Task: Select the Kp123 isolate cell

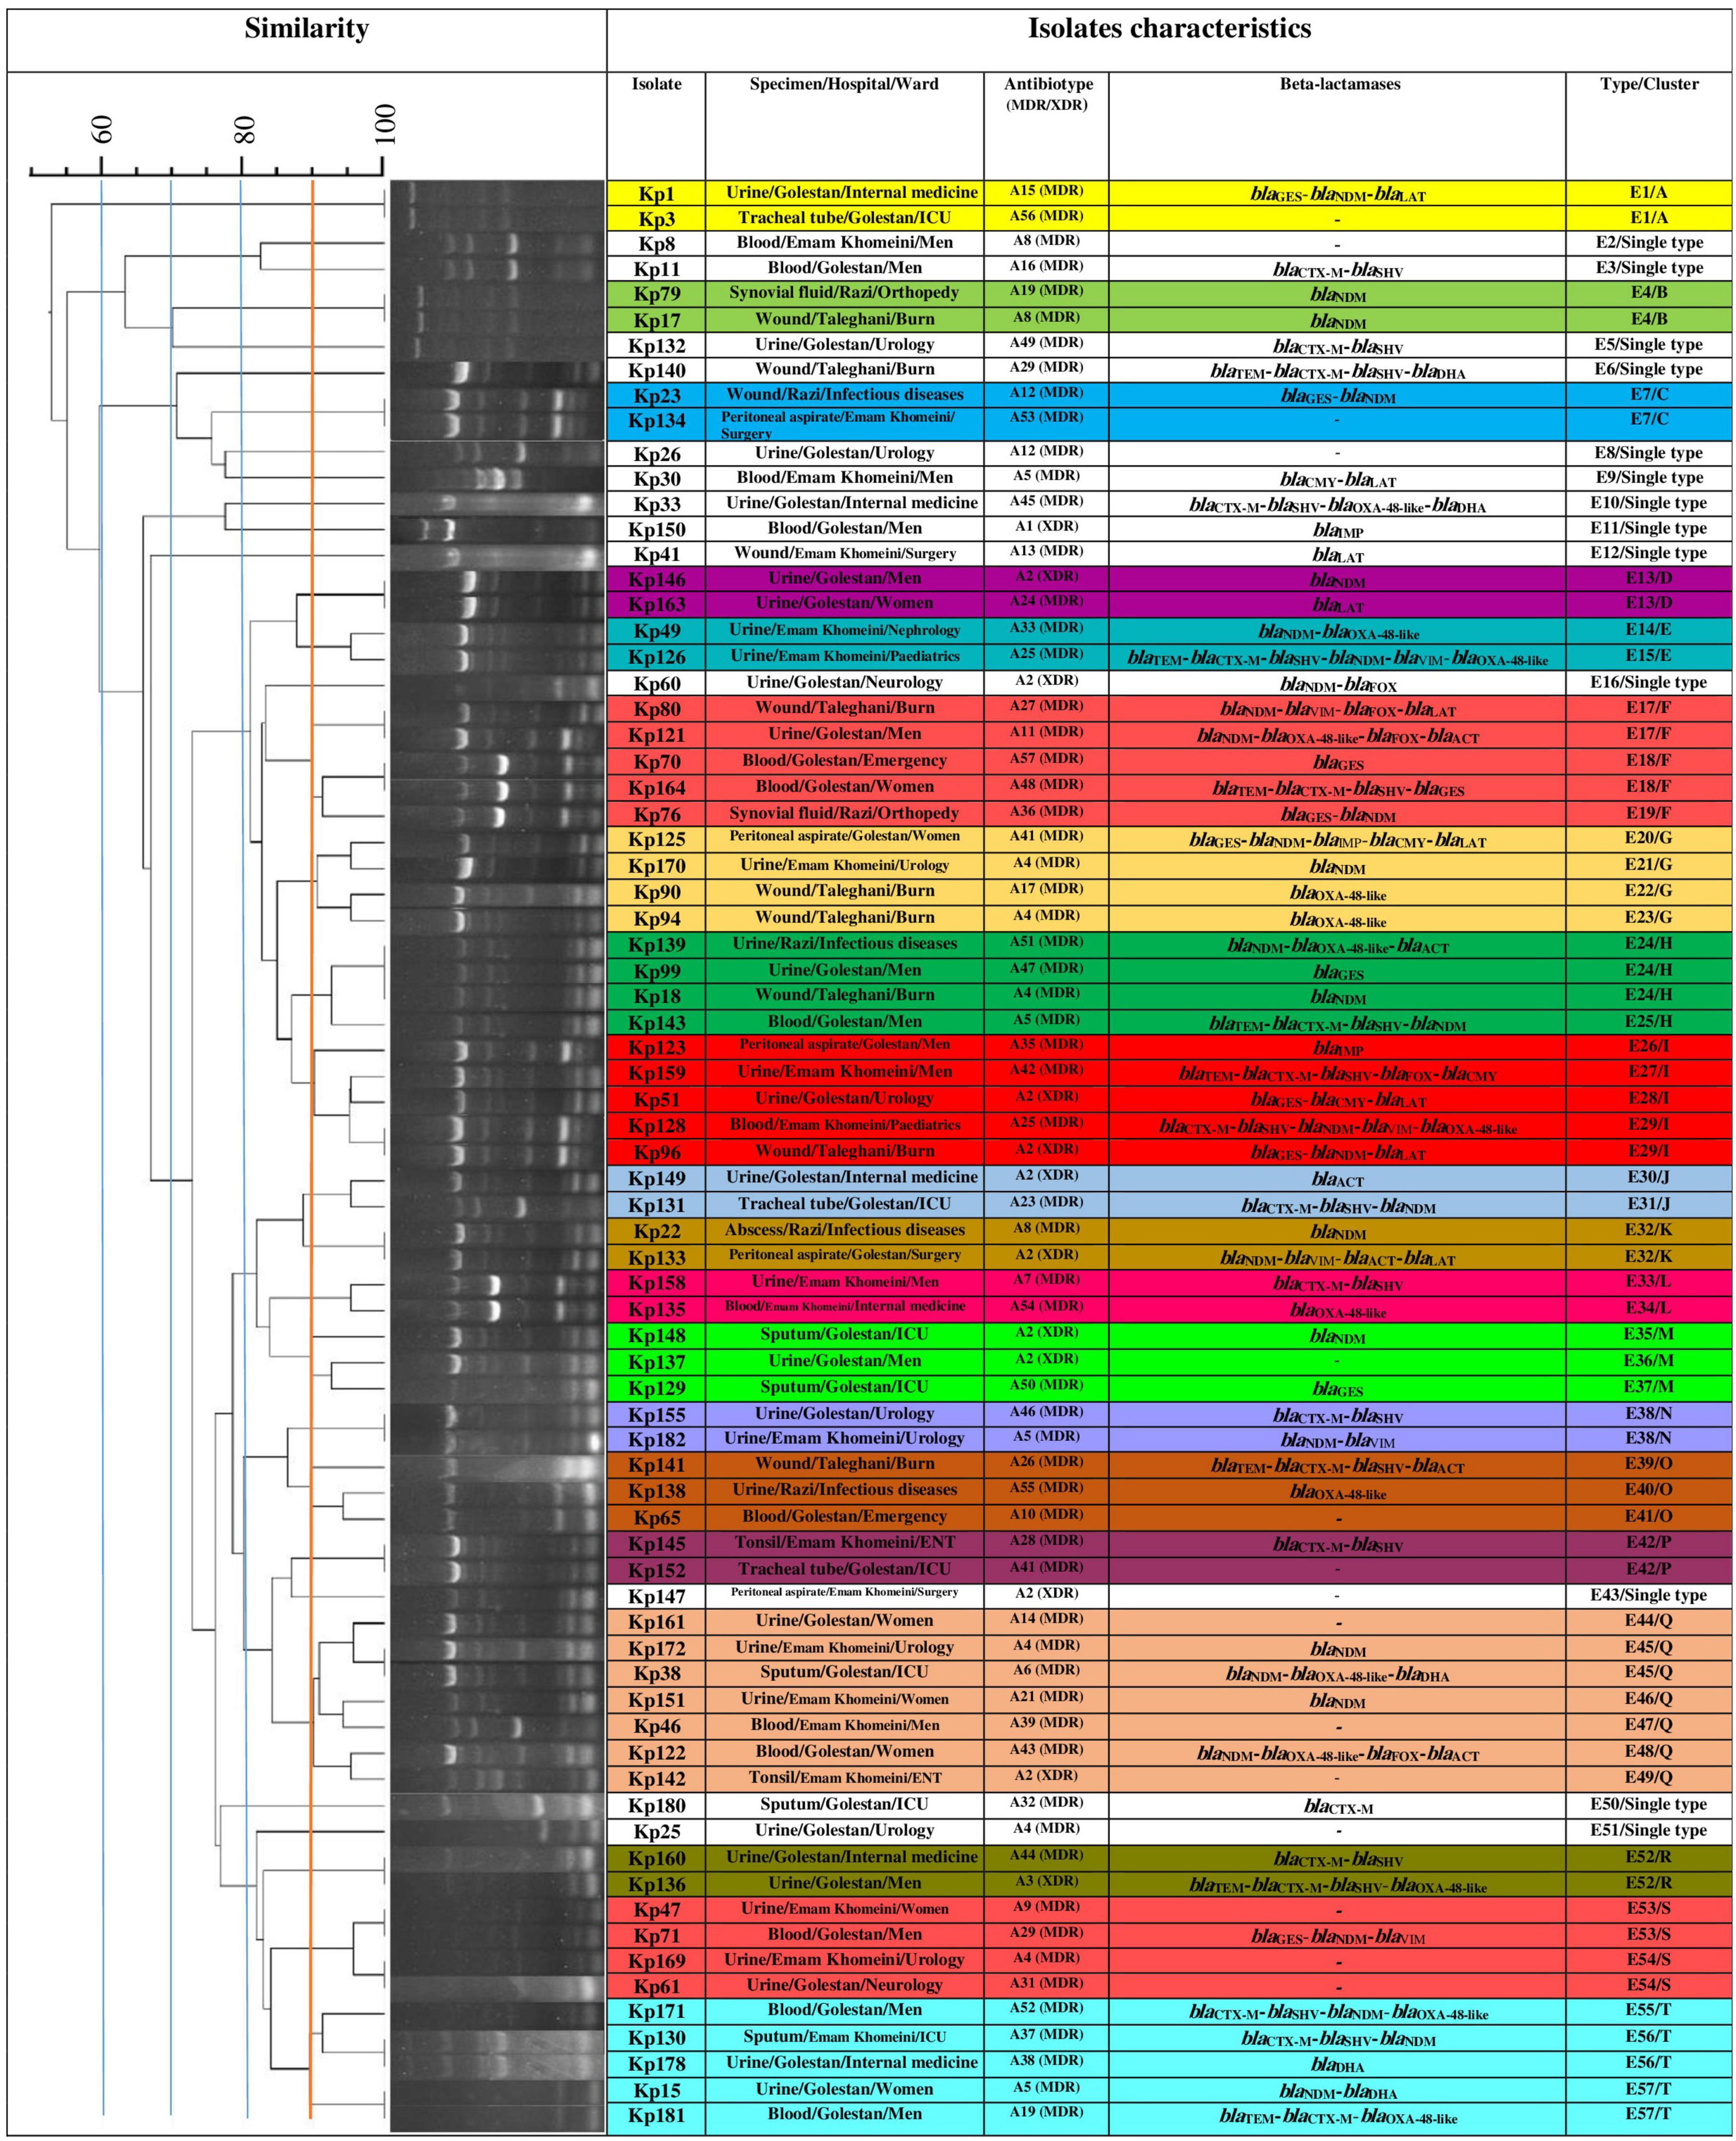Action: (656, 1048)
